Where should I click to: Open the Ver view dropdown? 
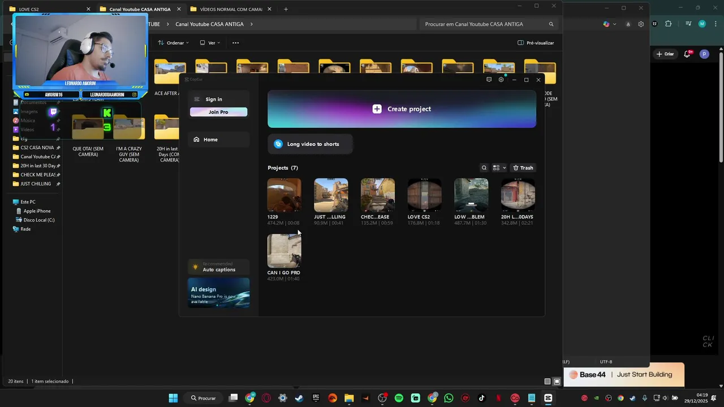[x=210, y=43]
